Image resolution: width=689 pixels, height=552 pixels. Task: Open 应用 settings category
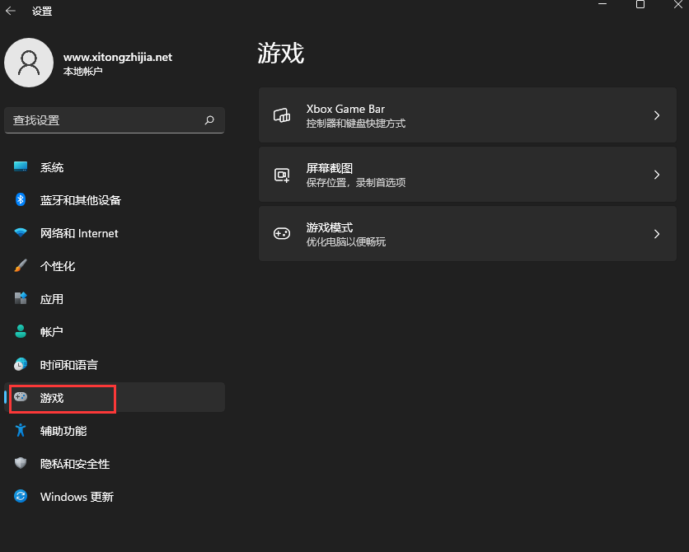point(115,298)
